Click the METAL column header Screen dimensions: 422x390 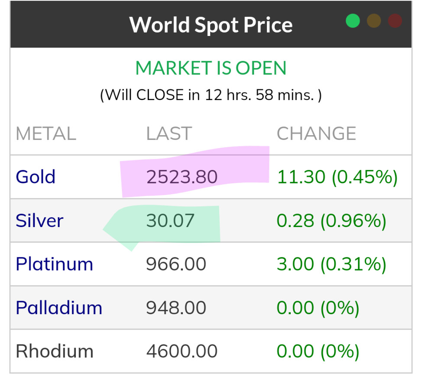[46, 134]
